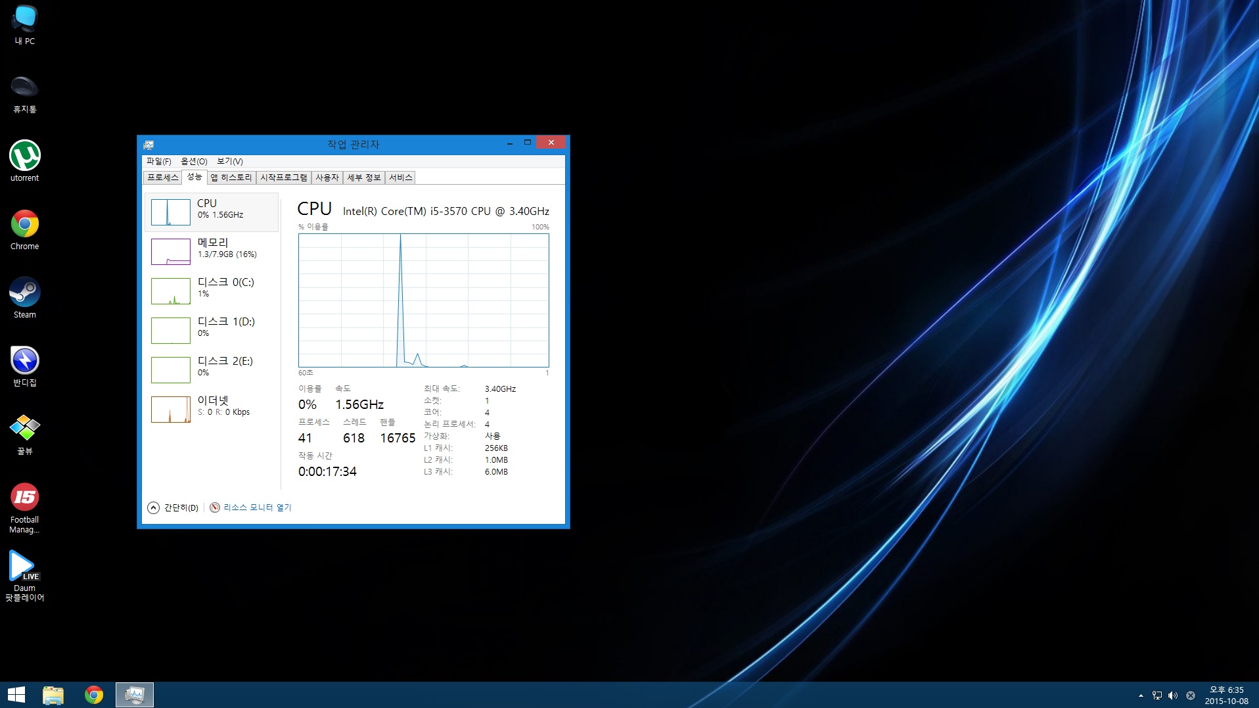Click the CPU mini graph thumbnail
1259x708 pixels.
click(x=171, y=212)
